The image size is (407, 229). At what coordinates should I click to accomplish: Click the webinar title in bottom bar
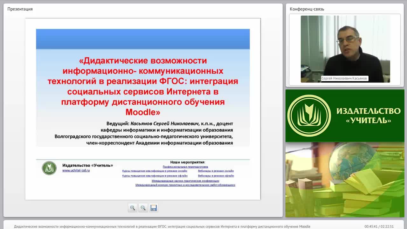(162, 226)
